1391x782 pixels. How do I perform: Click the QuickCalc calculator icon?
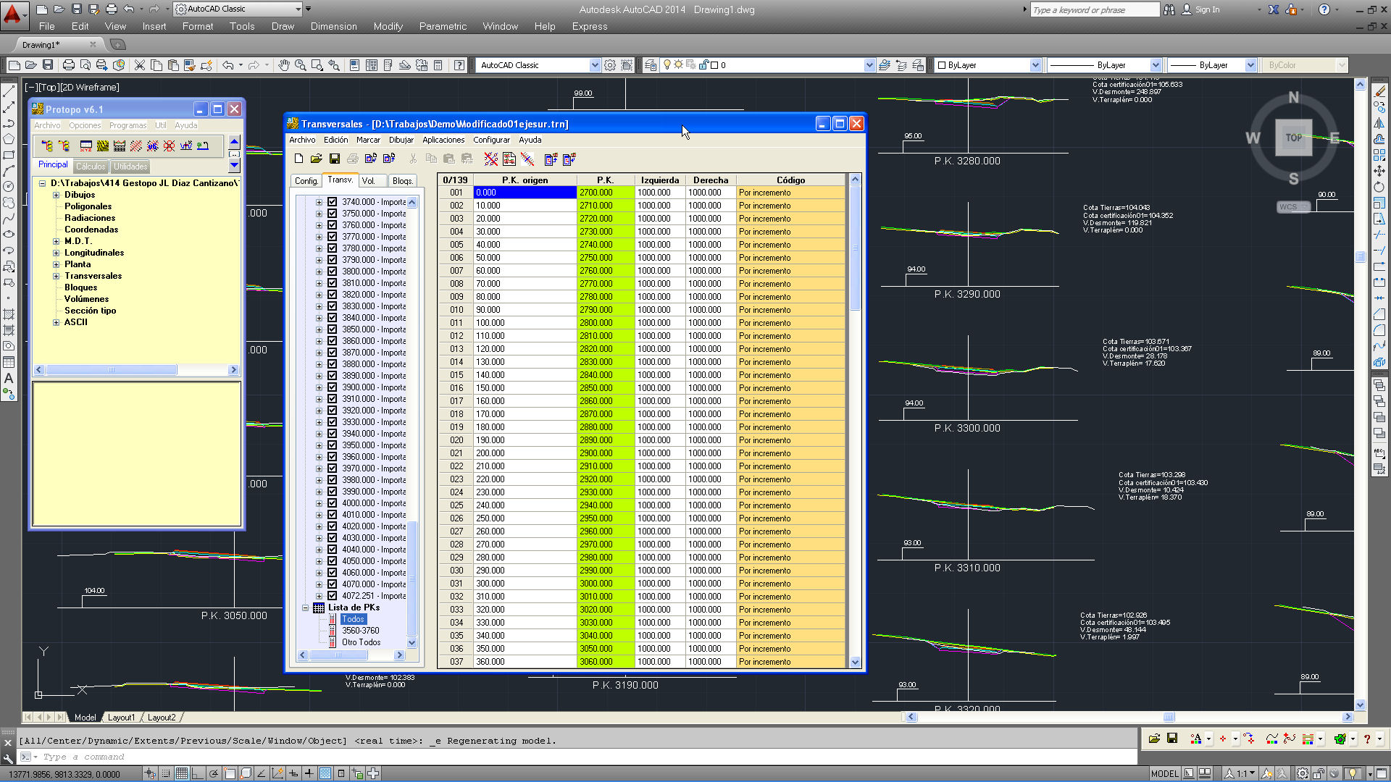point(438,65)
